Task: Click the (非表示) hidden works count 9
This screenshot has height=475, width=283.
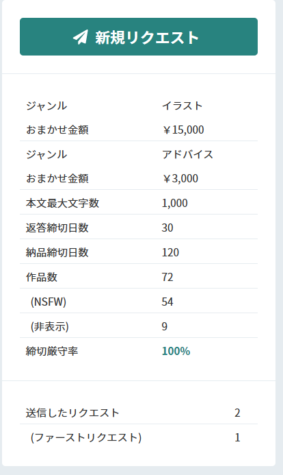Action: click(x=165, y=326)
